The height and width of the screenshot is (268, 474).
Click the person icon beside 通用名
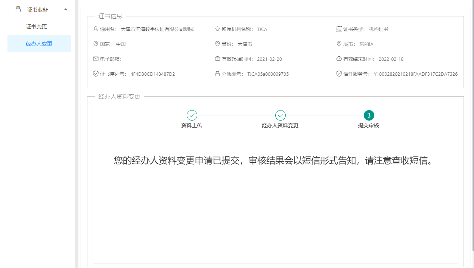[x=96, y=29]
